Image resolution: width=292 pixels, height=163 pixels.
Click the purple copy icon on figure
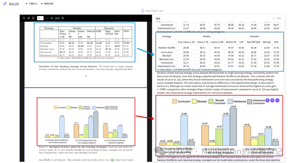pyautogui.click(x=267, y=100)
